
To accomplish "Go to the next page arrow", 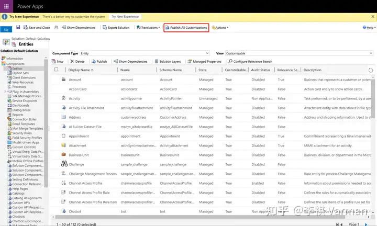I will [366, 224].
